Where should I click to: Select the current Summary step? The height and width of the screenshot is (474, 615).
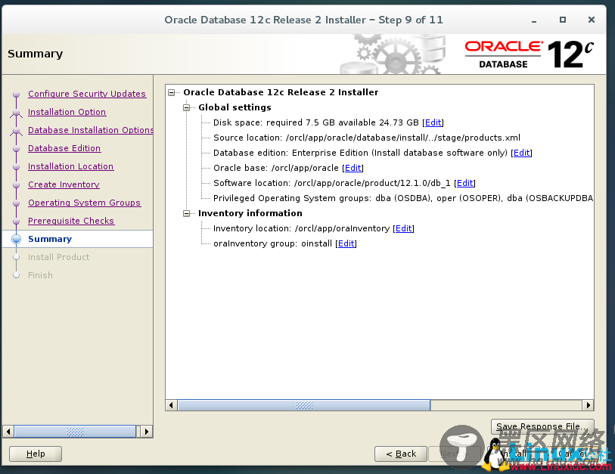(x=50, y=239)
